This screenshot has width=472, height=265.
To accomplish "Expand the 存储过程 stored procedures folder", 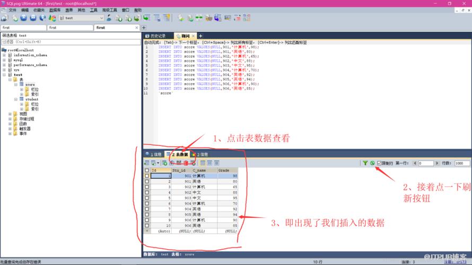I will point(10,119).
